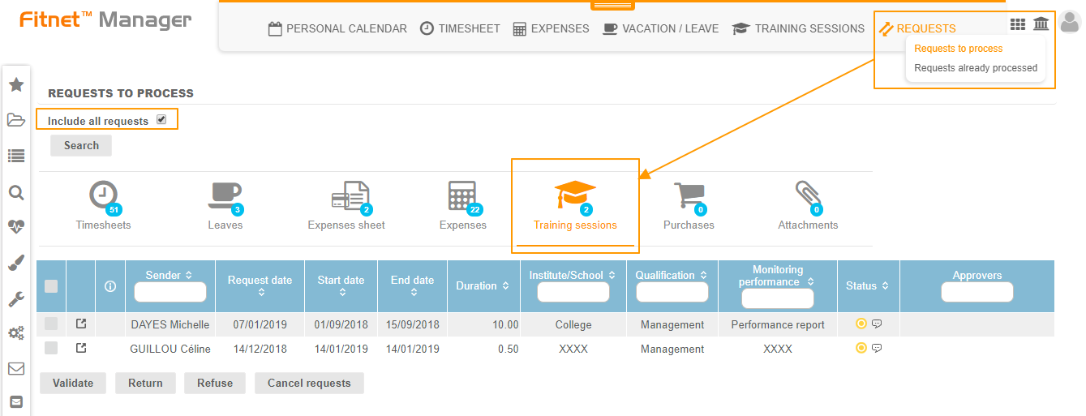The image size is (1086, 416).
Task: Sort the table by Request date
Action: click(260, 285)
